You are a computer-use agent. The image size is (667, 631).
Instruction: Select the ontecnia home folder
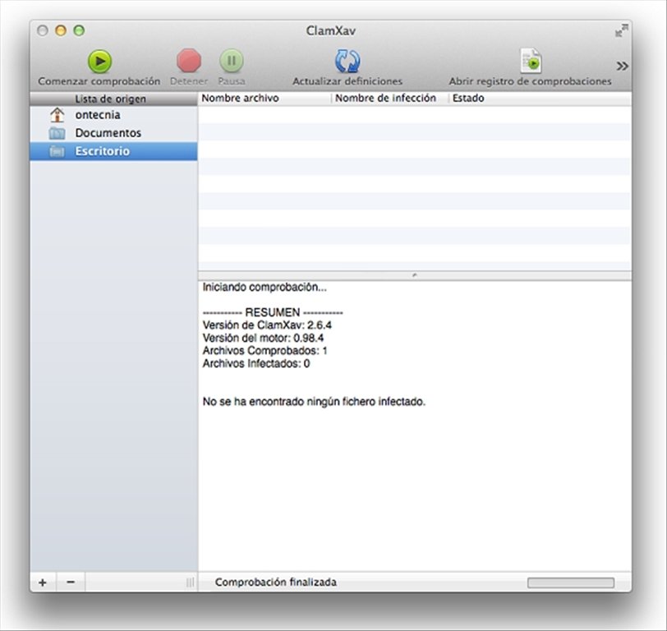113,115
